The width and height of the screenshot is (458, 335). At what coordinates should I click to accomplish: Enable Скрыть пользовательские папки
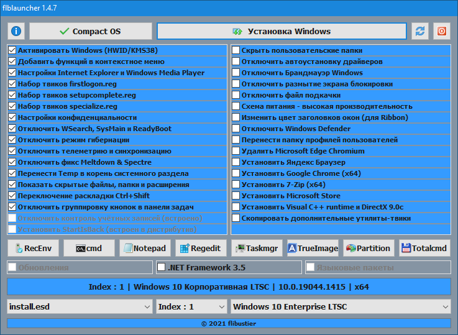click(x=236, y=50)
